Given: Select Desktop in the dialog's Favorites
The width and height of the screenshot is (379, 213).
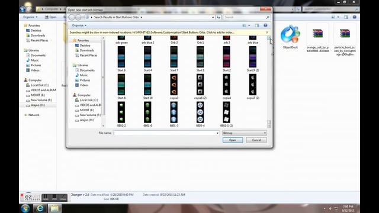Looking at the screenshot, I should coord(85,46).
